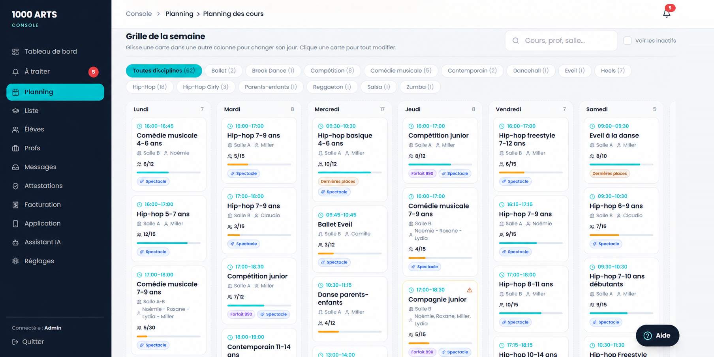The height and width of the screenshot is (357, 714).
Task: Filter by Hip-Hop (18) discipline
Action: (x=150, y=87)
